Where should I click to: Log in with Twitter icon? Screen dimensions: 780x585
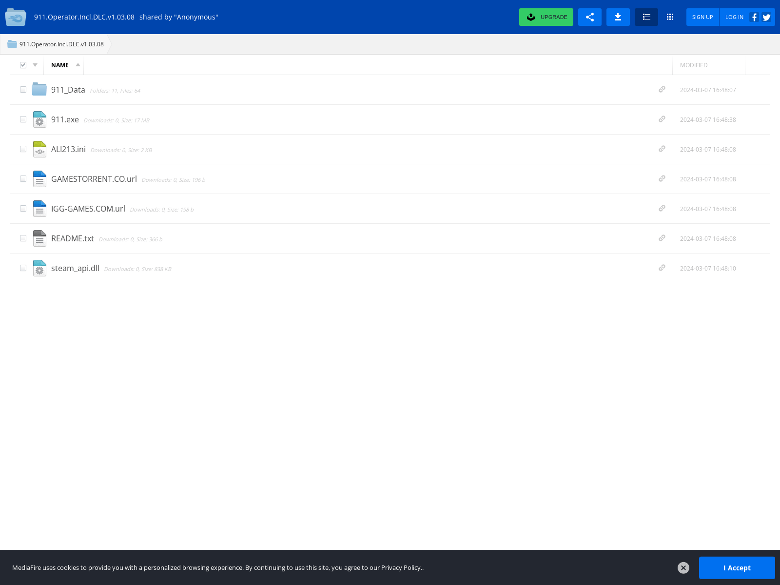tap(767, 17)
